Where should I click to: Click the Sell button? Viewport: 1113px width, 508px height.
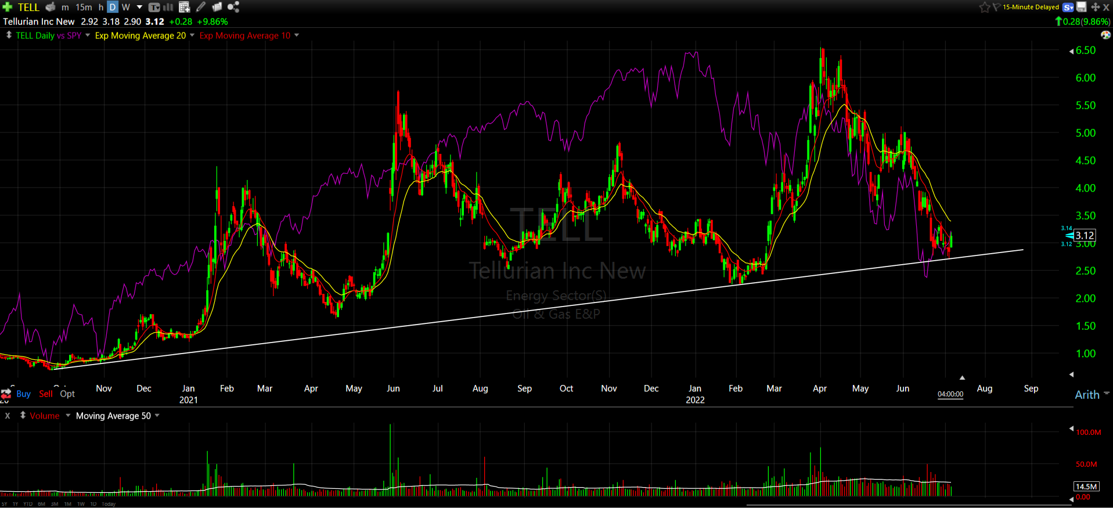point(46,394)
